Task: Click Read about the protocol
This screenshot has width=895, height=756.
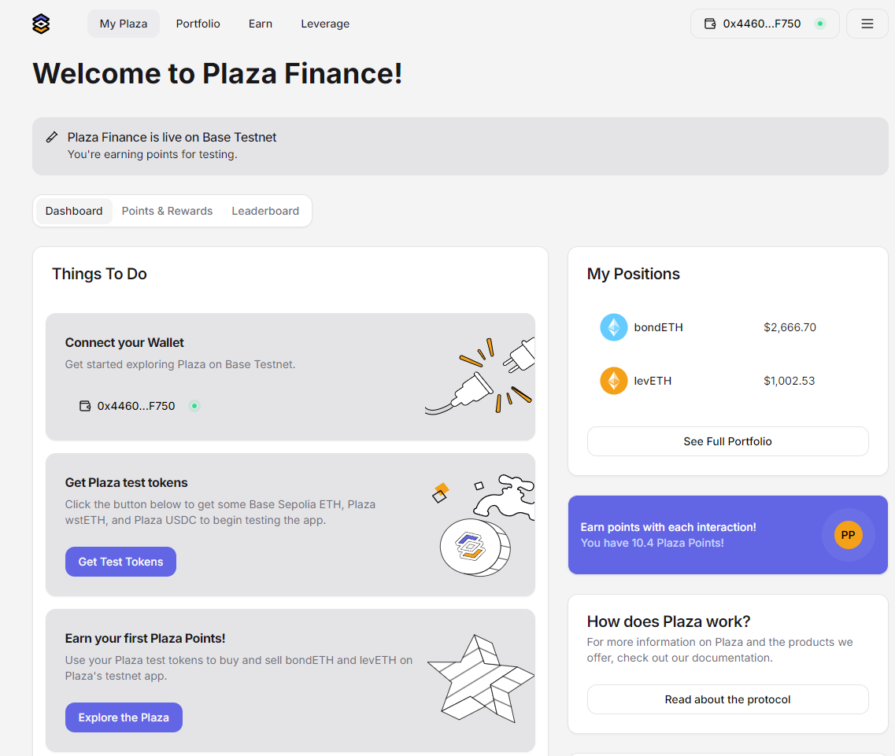Action: click(727, 699)
